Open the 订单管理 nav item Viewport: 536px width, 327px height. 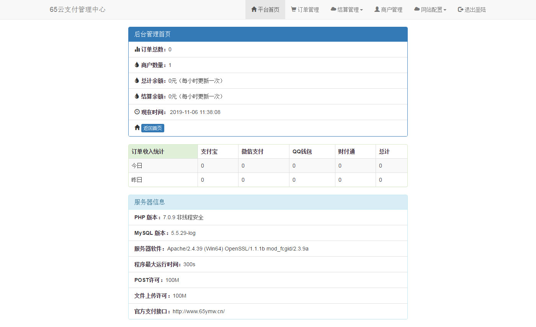305,10
